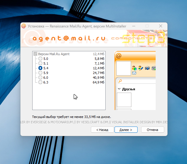This screenshot has height=164, width=187.
Task: Click the '64,9 Мб' size value
Action: tap(99, 82)
